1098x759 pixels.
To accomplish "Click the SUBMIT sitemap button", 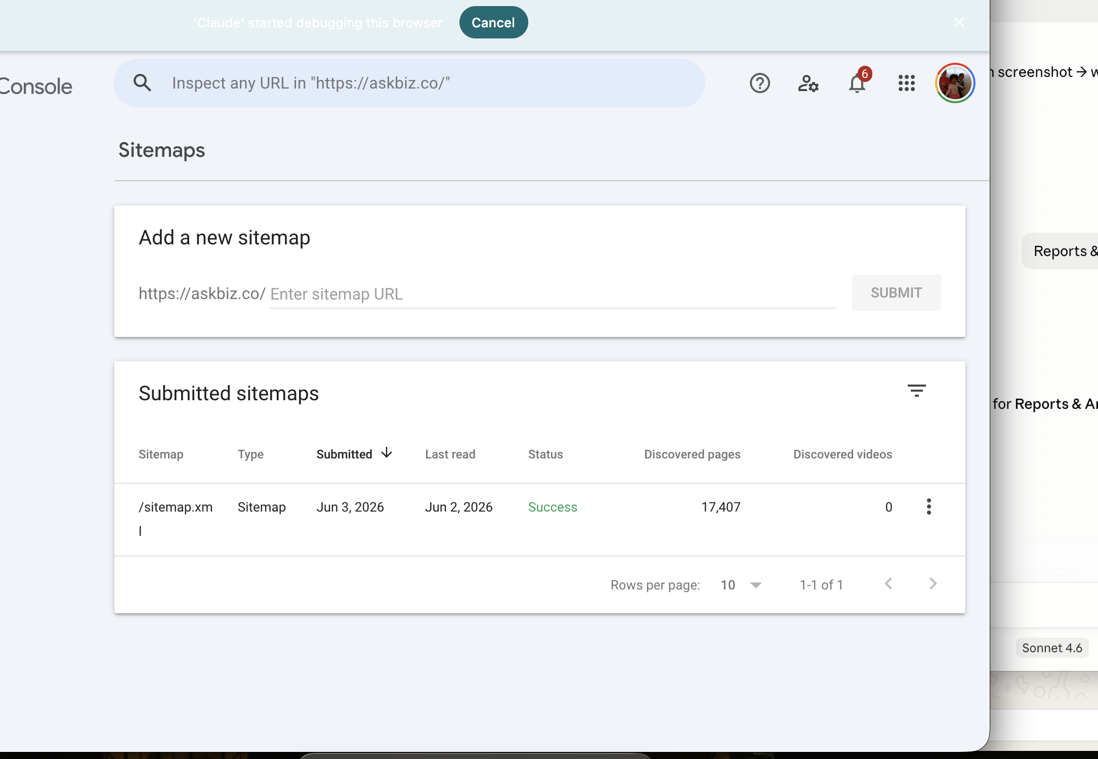I will pyautogui.click(x=896, y=293).
